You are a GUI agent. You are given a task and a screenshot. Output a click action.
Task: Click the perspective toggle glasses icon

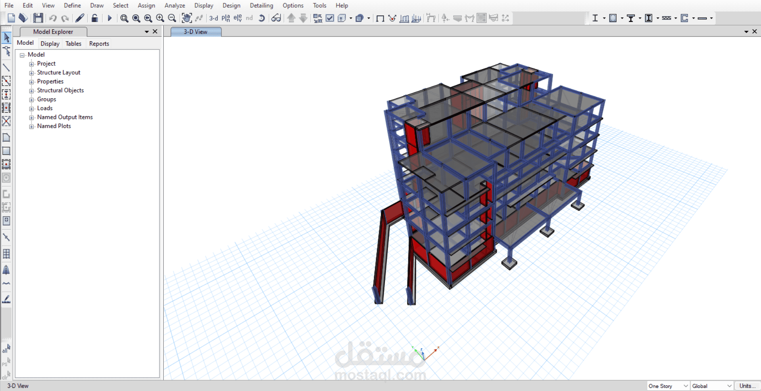click(x=276, y=18)
